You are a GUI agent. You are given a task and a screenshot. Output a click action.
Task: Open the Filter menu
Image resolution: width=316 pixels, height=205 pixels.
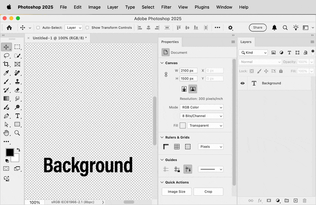[166, 7]
